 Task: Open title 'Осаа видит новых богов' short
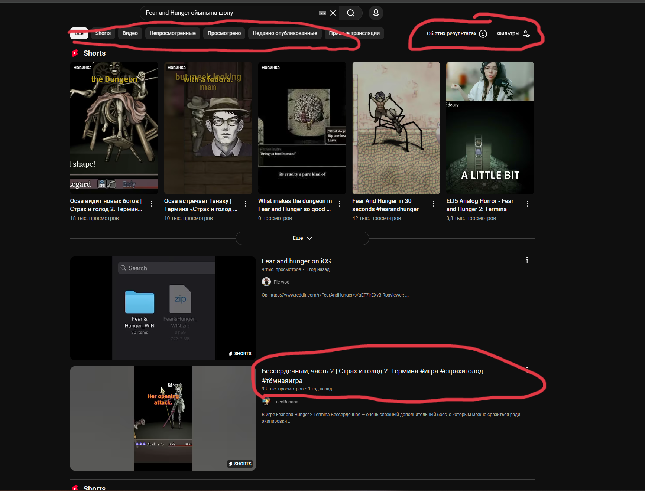coord(106,205)
